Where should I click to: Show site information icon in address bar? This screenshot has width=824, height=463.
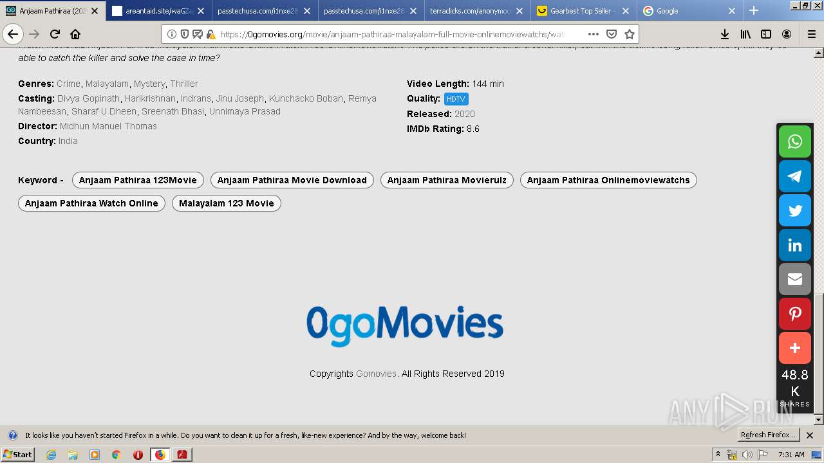[172, 34]
